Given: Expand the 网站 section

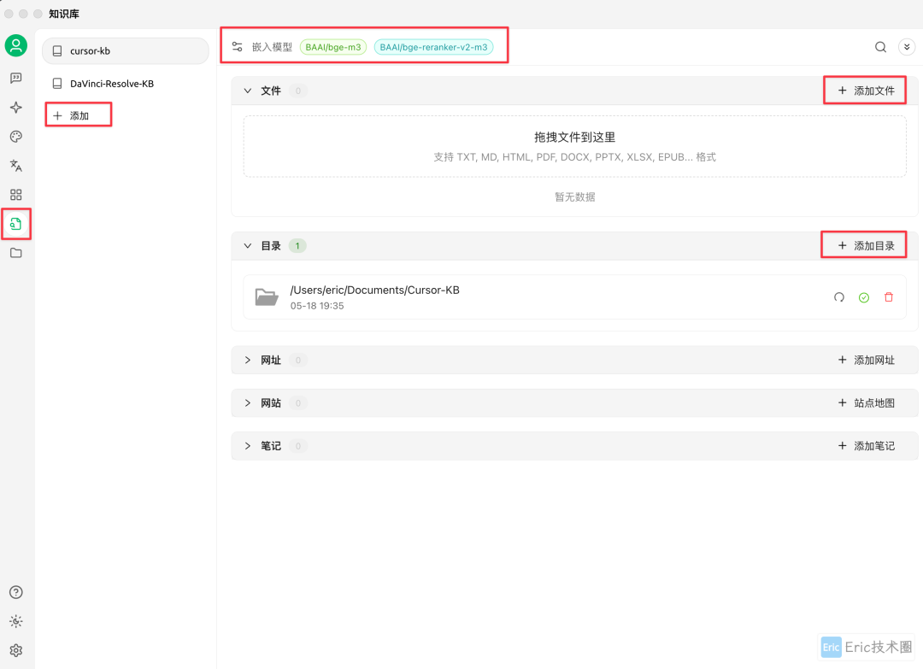Looking at the screenshot, I should 248,403.
